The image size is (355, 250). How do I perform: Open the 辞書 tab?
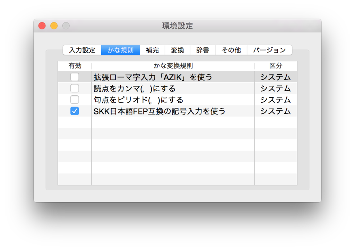[202, 50]
